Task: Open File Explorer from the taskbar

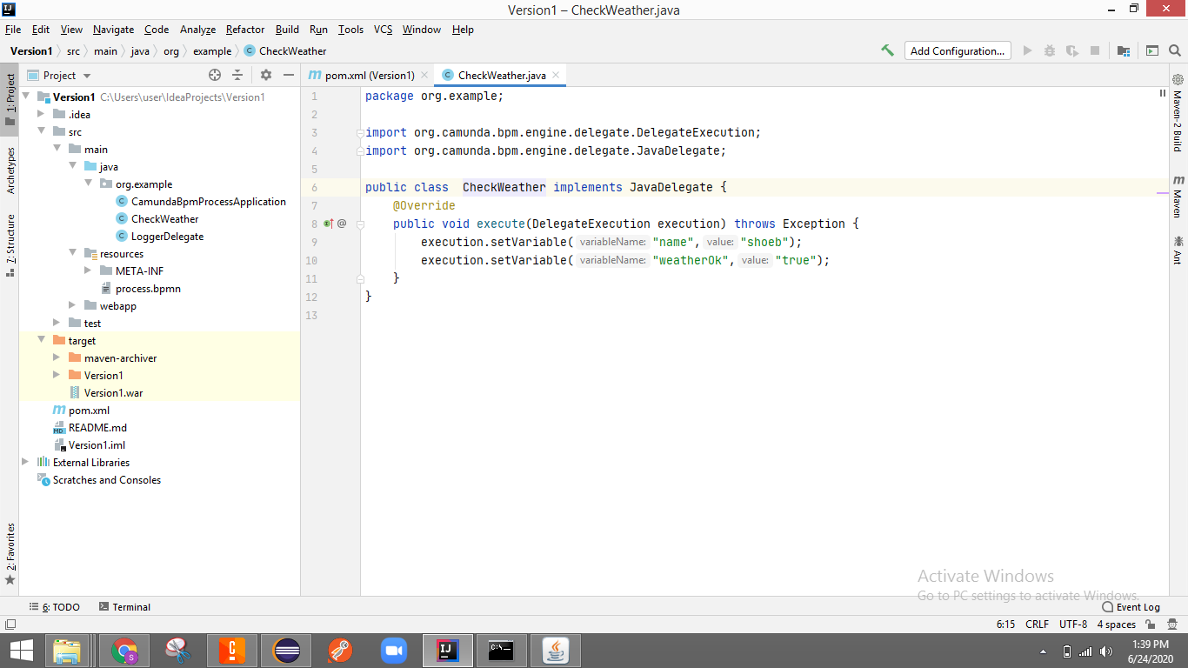Action: click(x=68, y=650)
